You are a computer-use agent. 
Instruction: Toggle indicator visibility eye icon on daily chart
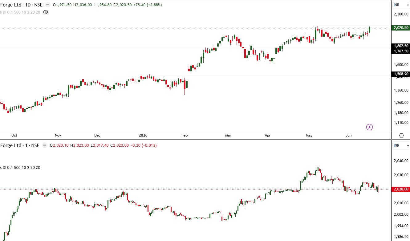tap(46, 12)
